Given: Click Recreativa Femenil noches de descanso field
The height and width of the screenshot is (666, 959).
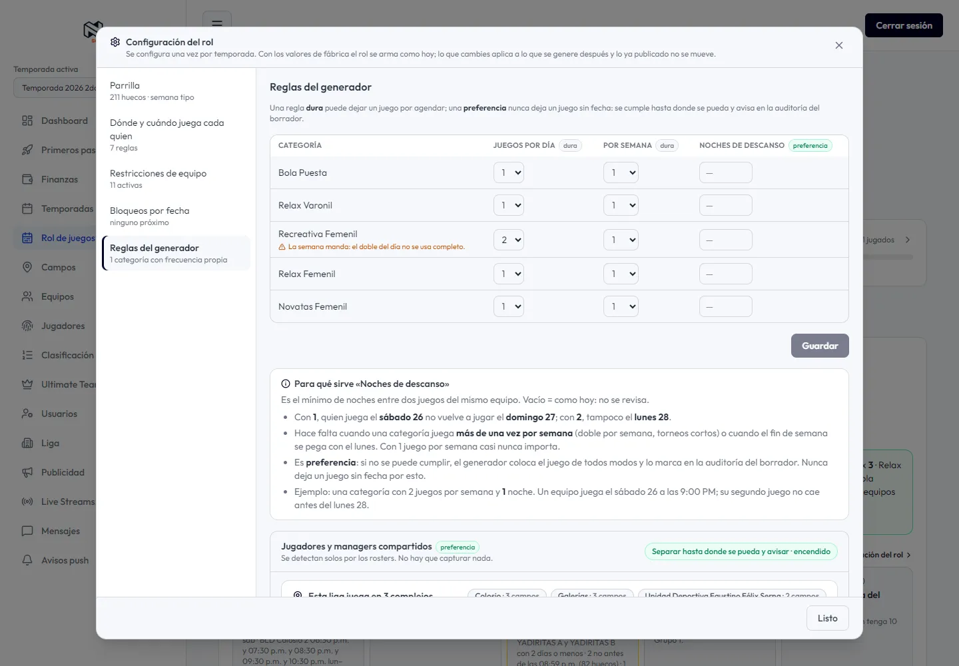Looking at the screenshot, I should pos(726,240).
